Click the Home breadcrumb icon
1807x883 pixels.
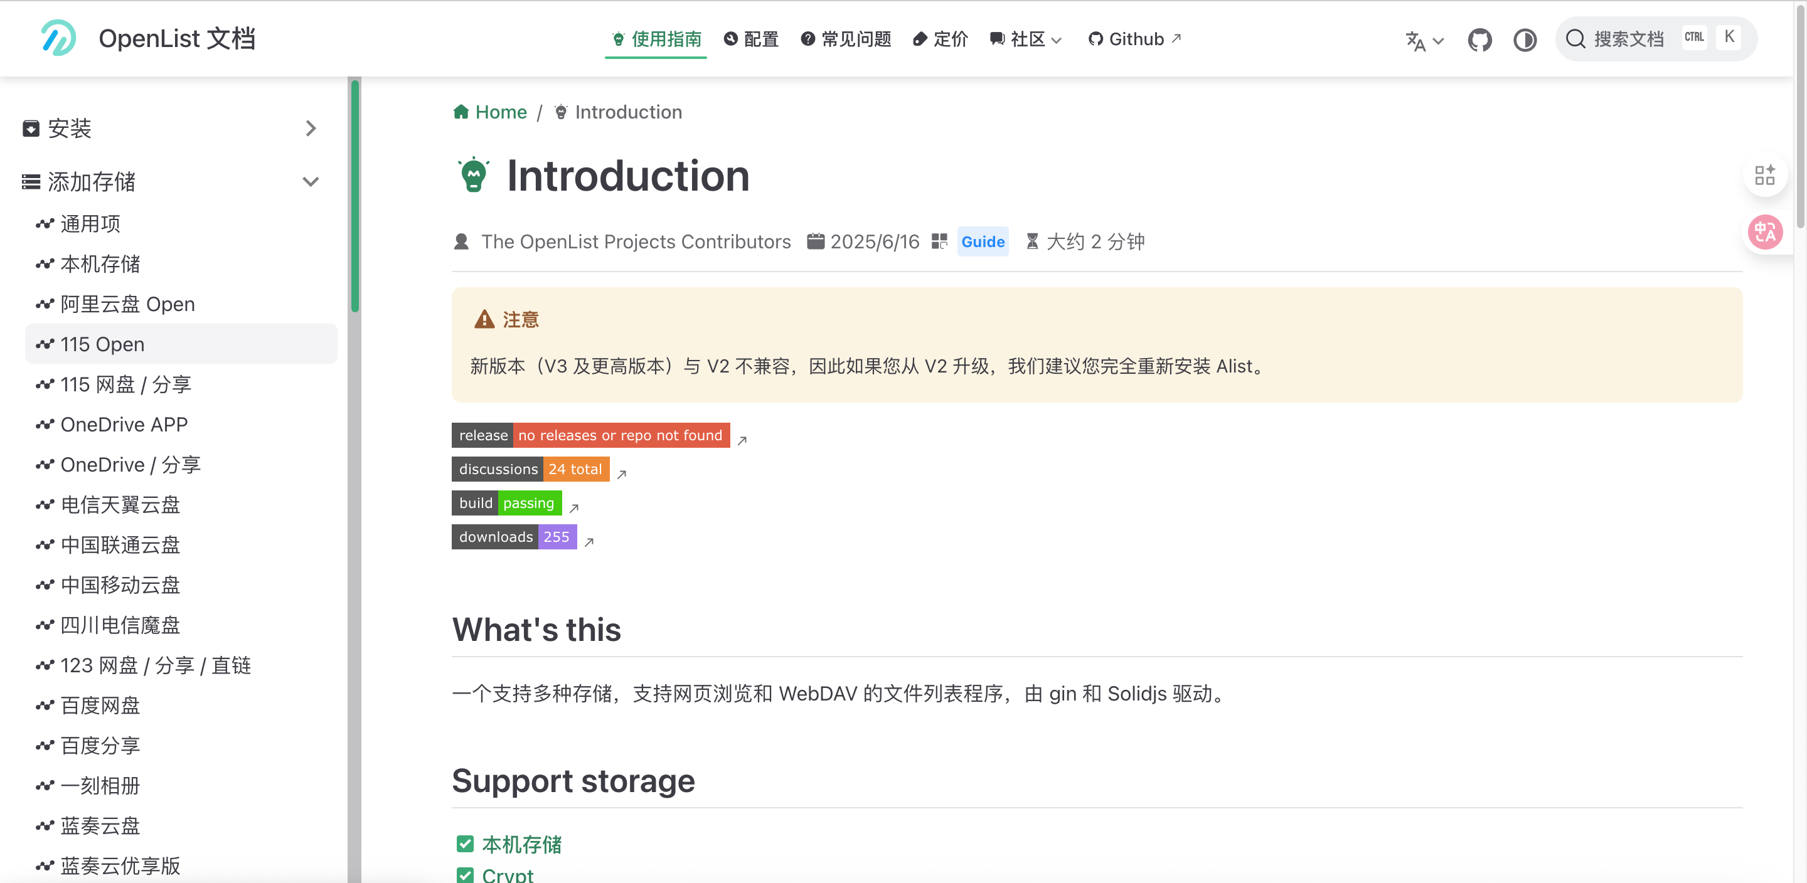point(461,112)
